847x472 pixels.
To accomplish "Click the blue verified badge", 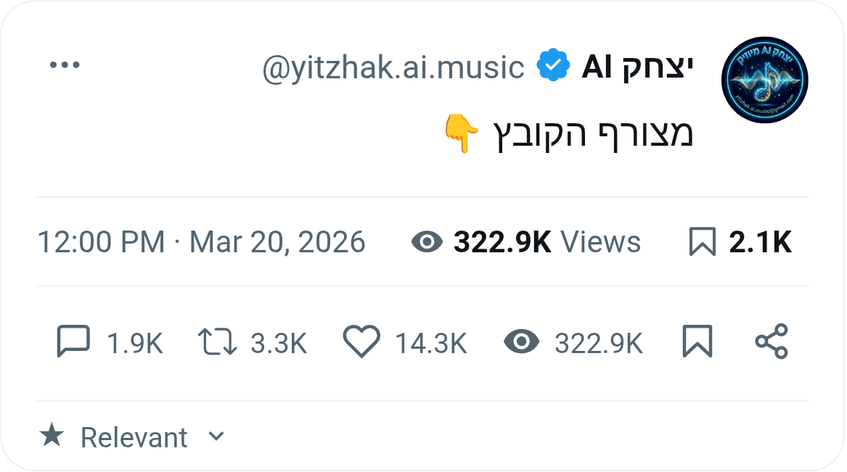I will tap(553, 65).
